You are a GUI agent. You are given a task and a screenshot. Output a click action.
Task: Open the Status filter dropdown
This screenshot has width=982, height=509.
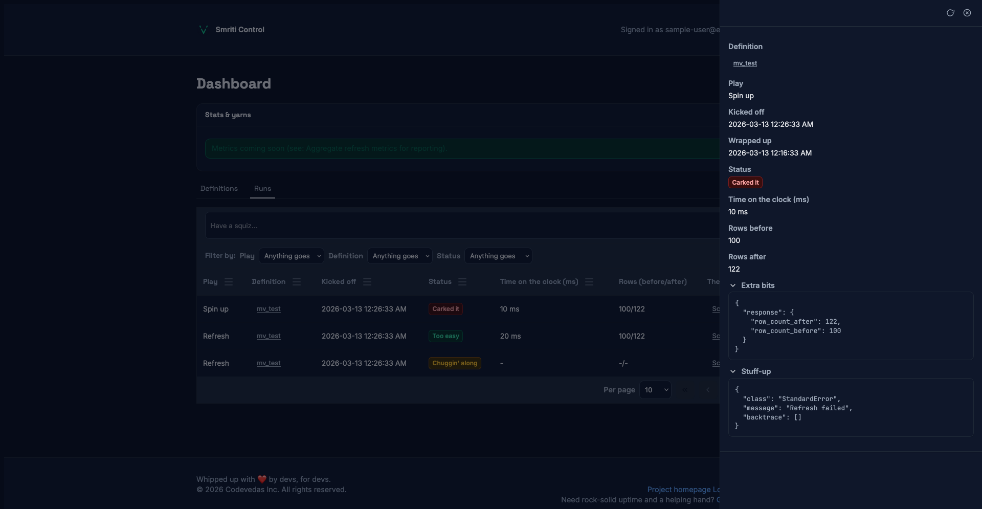click(x=498, y=256)
